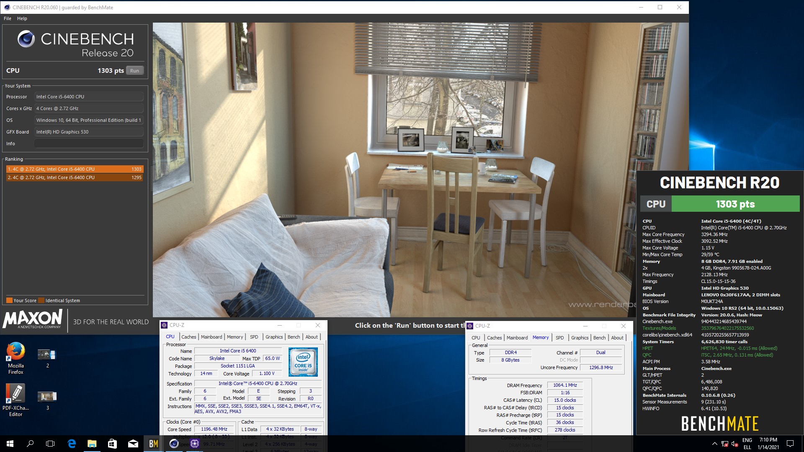Click GFX Board field value

89,132
